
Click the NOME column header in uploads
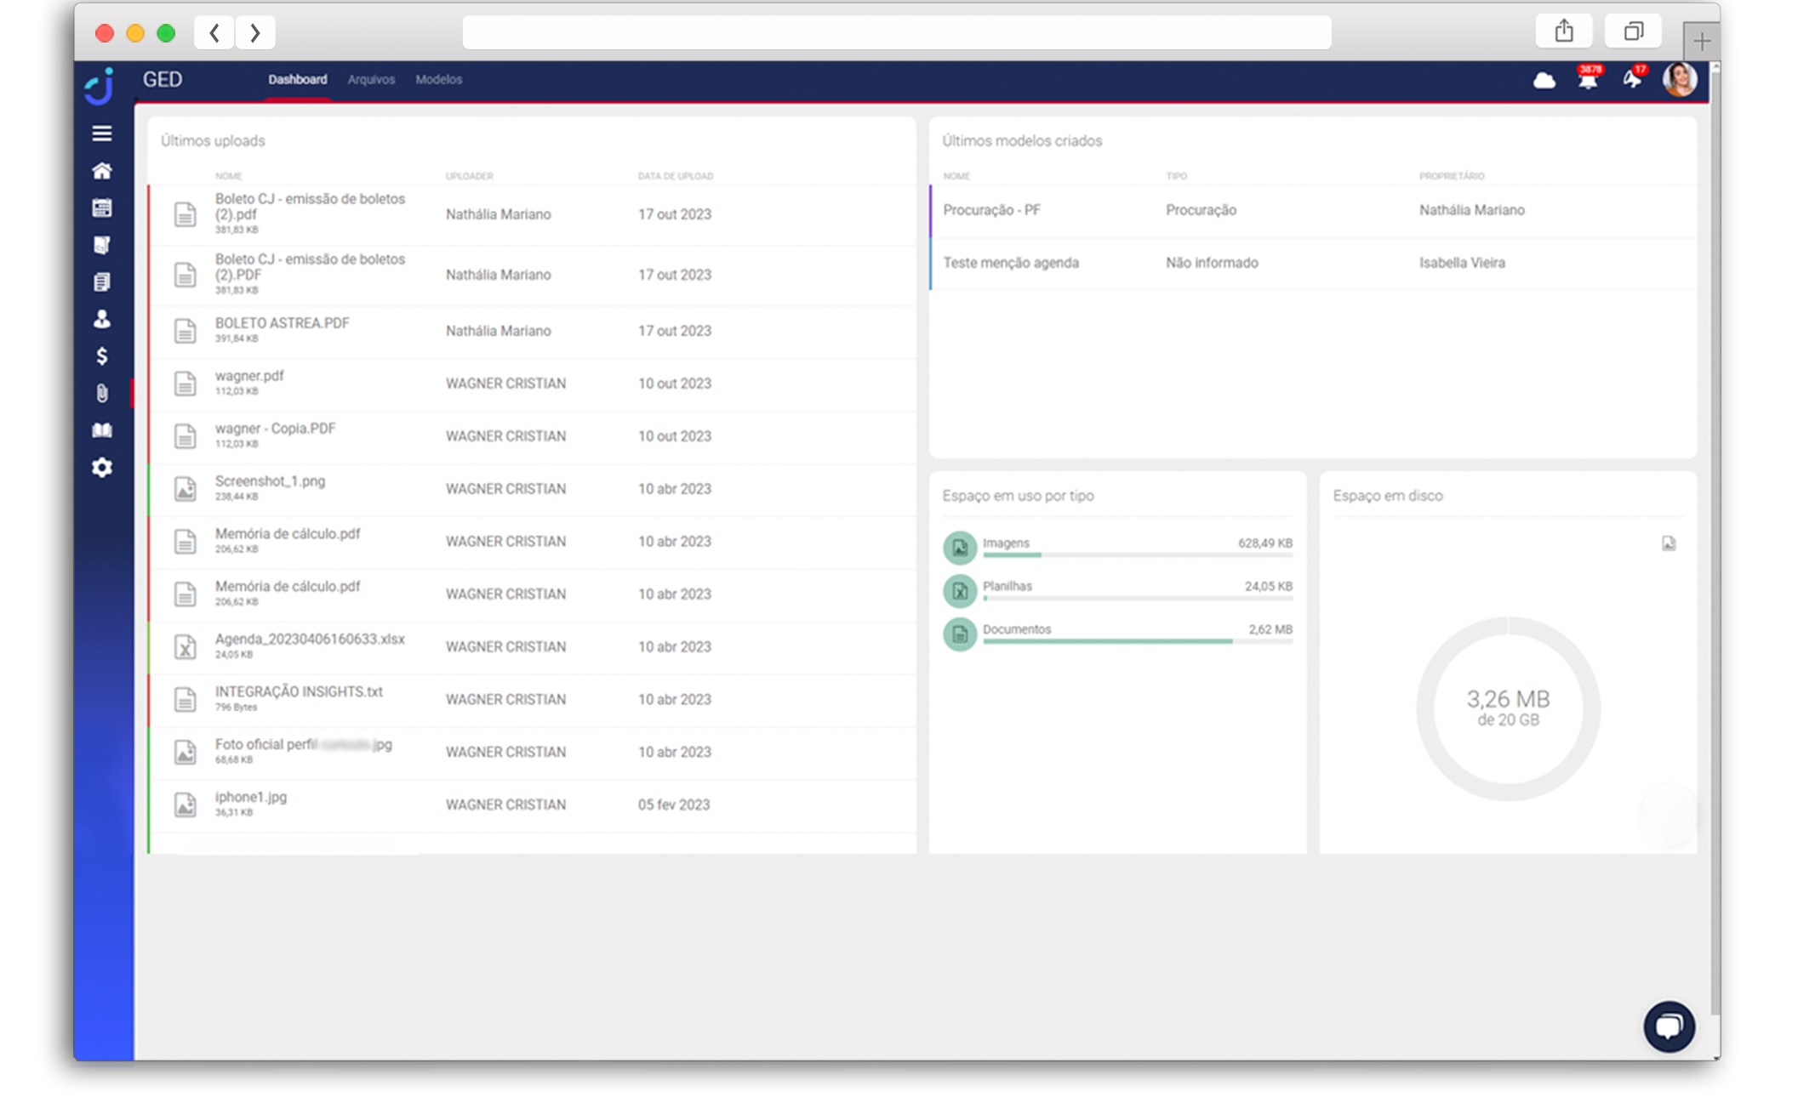[x=228, y=176]
